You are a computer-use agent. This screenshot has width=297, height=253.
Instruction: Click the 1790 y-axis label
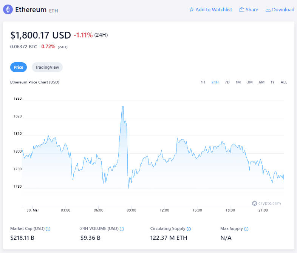pyautogui.click(x=17, y=169)
